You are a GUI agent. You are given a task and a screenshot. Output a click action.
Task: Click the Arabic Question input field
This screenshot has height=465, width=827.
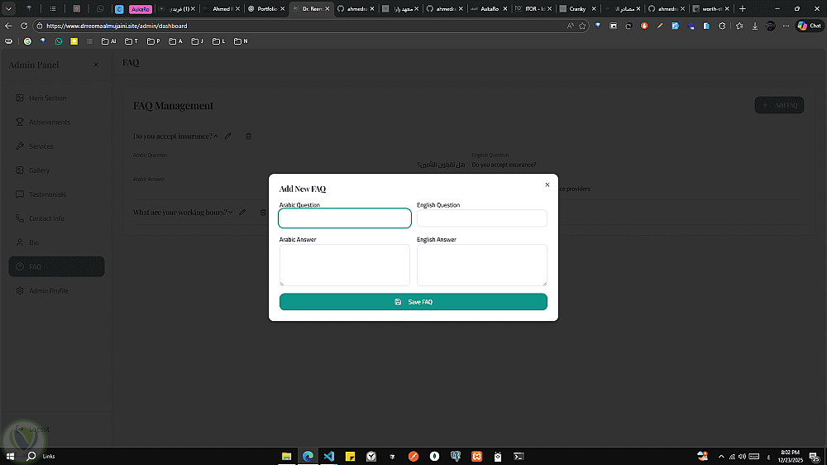pos(344,218)
